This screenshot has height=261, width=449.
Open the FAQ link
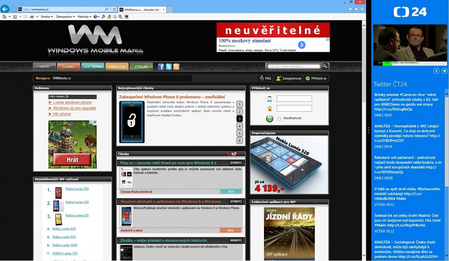265,78
